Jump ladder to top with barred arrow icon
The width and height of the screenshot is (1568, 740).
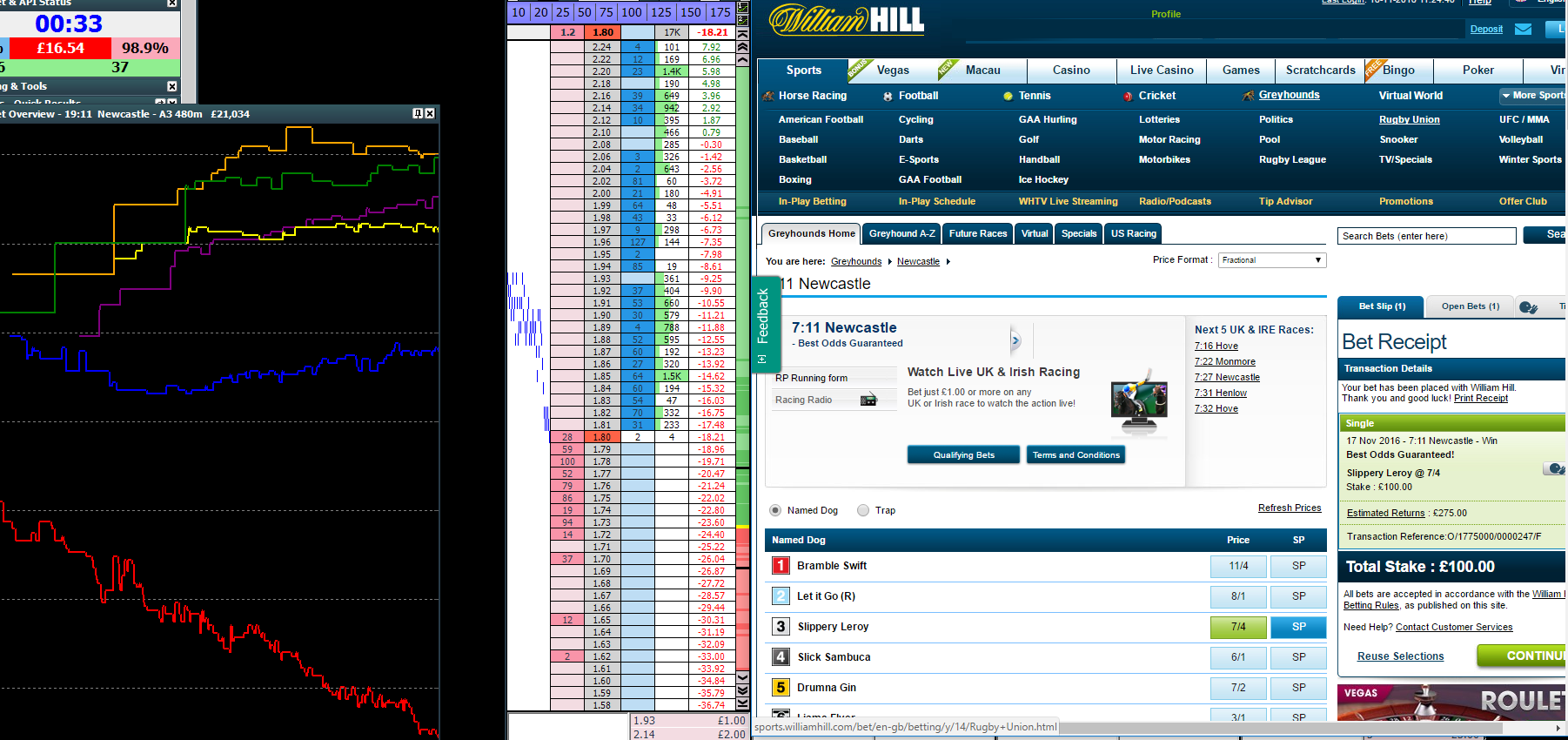point(742,32)
